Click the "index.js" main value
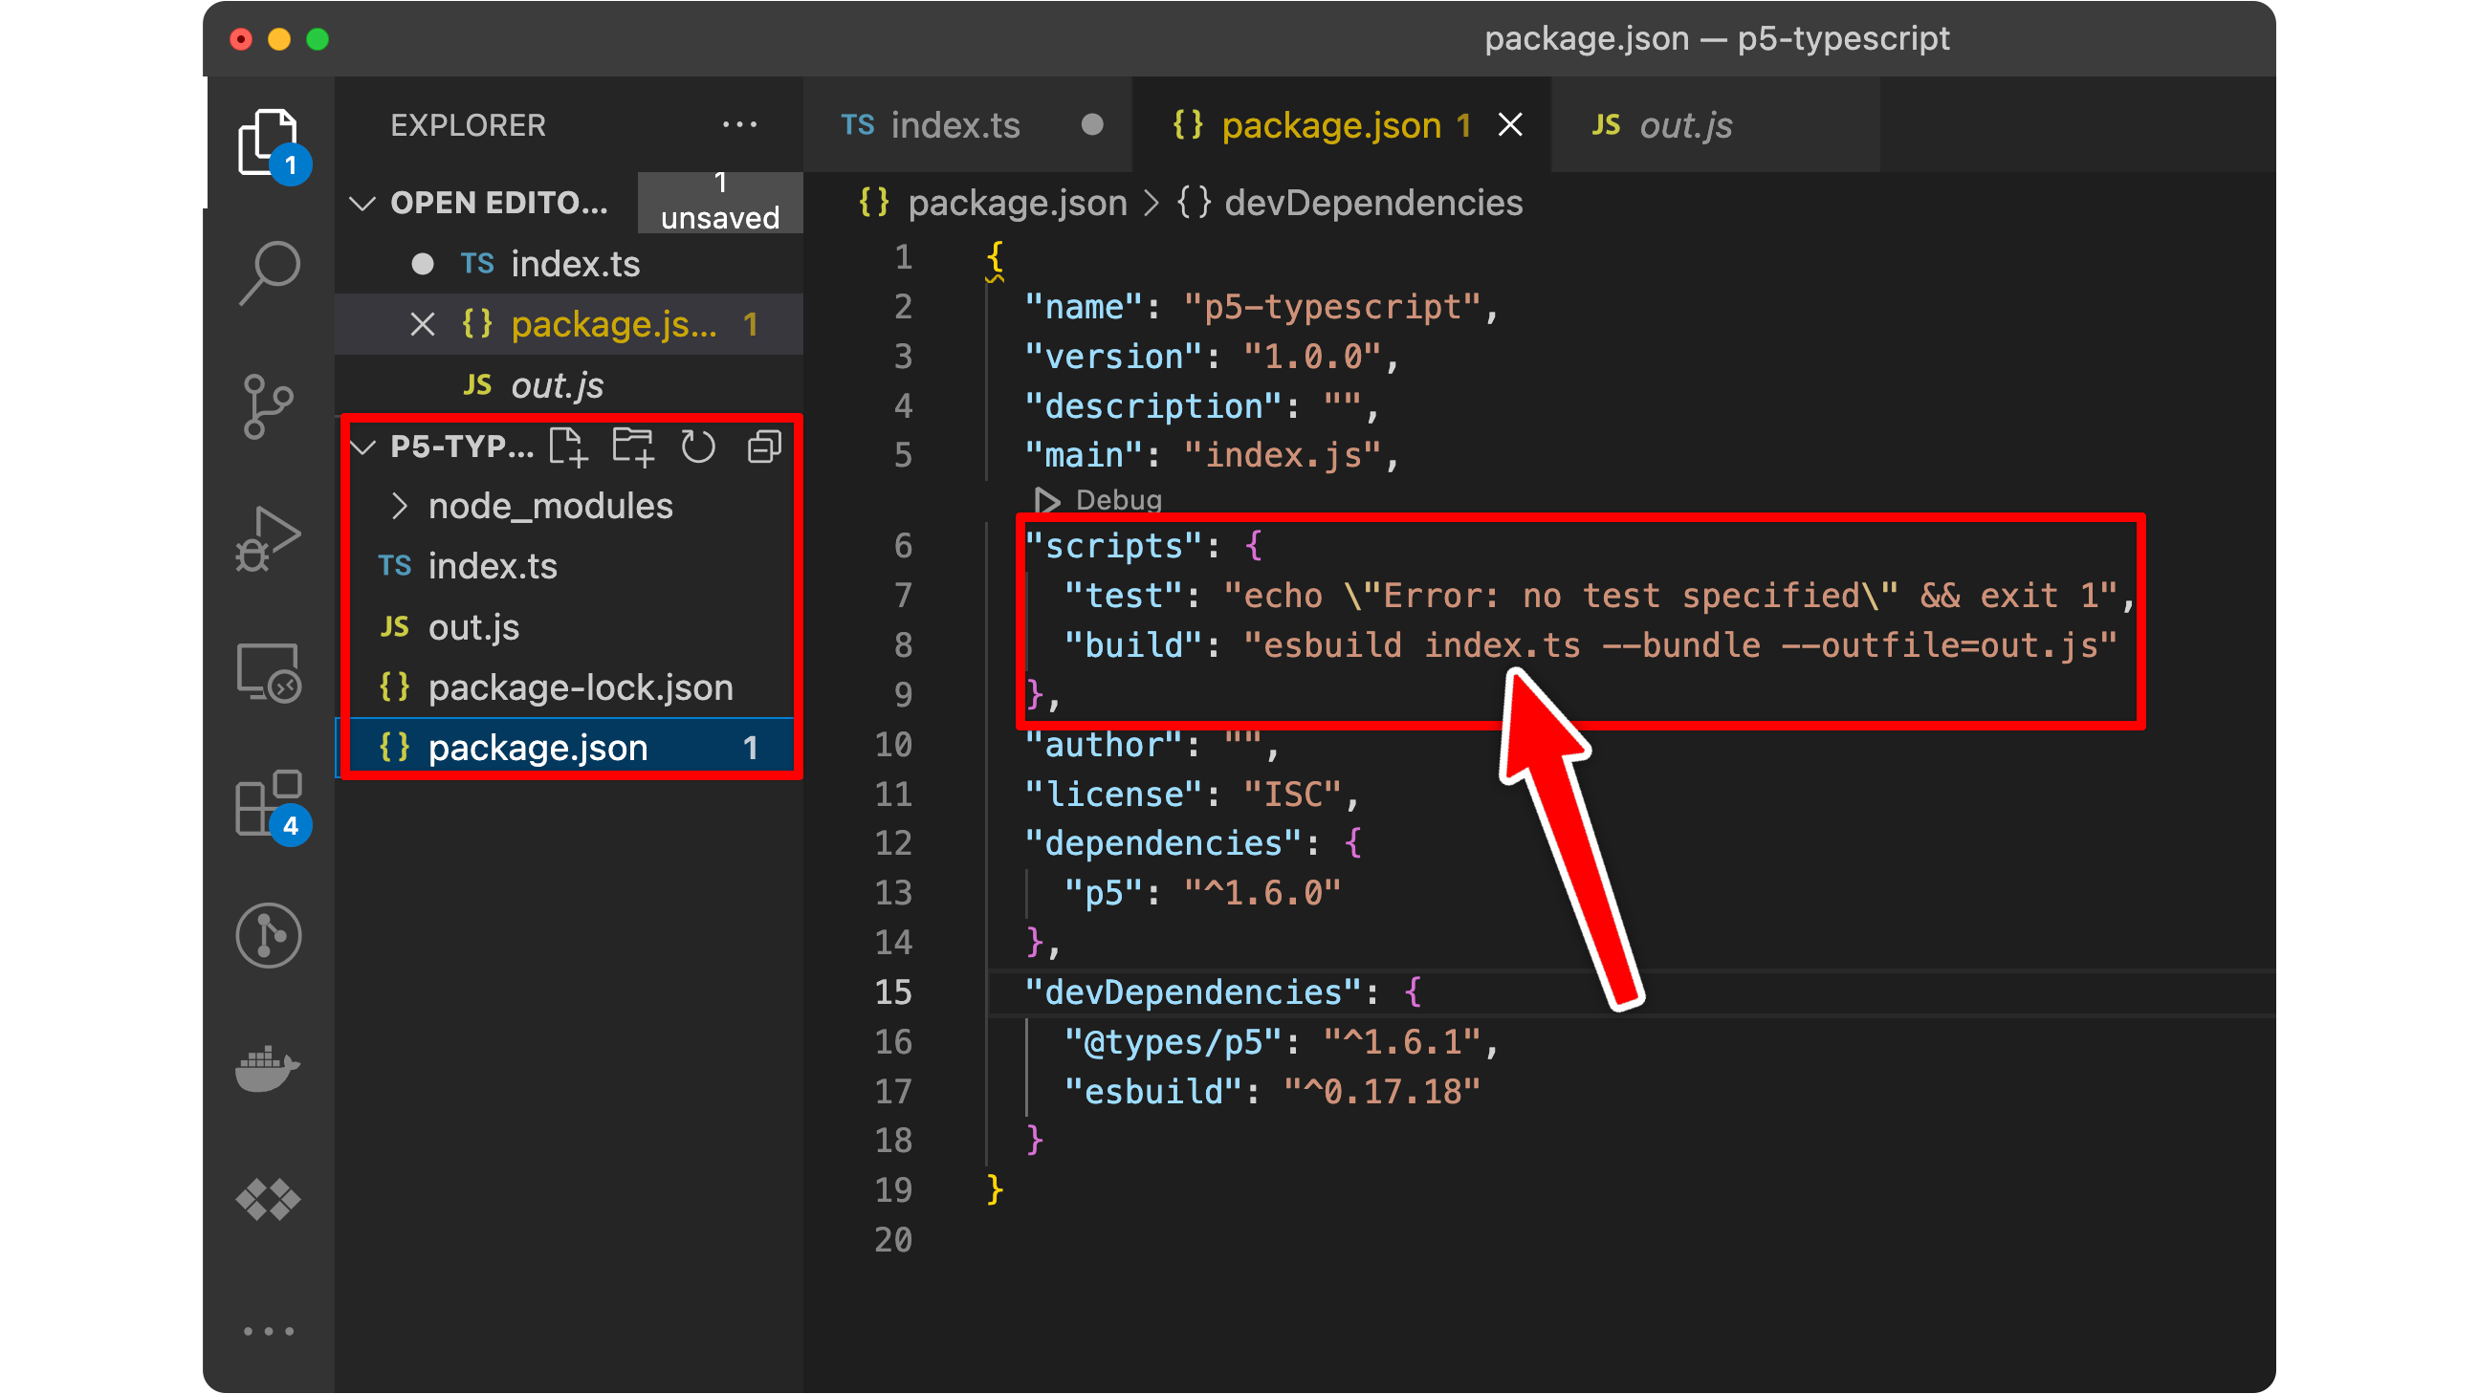The image size is (2479, 1394). point(1282,455)
